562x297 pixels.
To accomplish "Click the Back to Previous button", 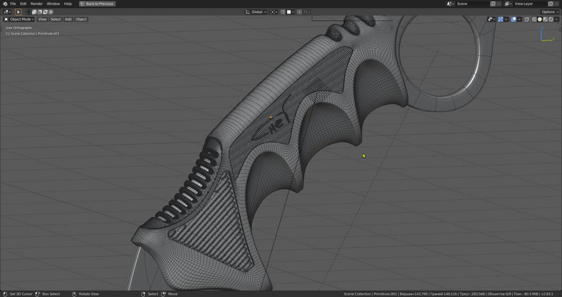I will 97,4.
